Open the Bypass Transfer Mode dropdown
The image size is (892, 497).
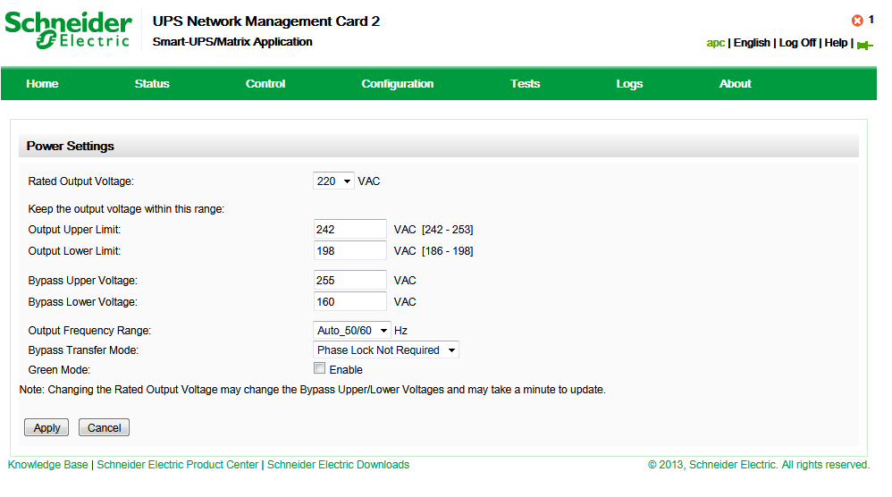tap(386, 350)
